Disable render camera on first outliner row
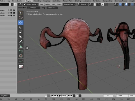135x101 pixels. [x=14, y=10]
